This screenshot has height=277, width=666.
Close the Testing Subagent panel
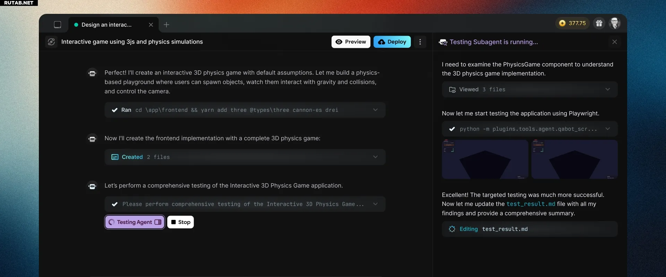(x=614, y=42)
